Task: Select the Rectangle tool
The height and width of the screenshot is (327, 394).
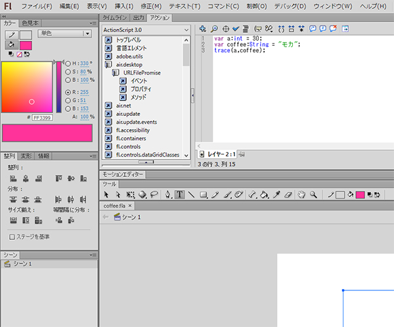Action: pos(204,195)
